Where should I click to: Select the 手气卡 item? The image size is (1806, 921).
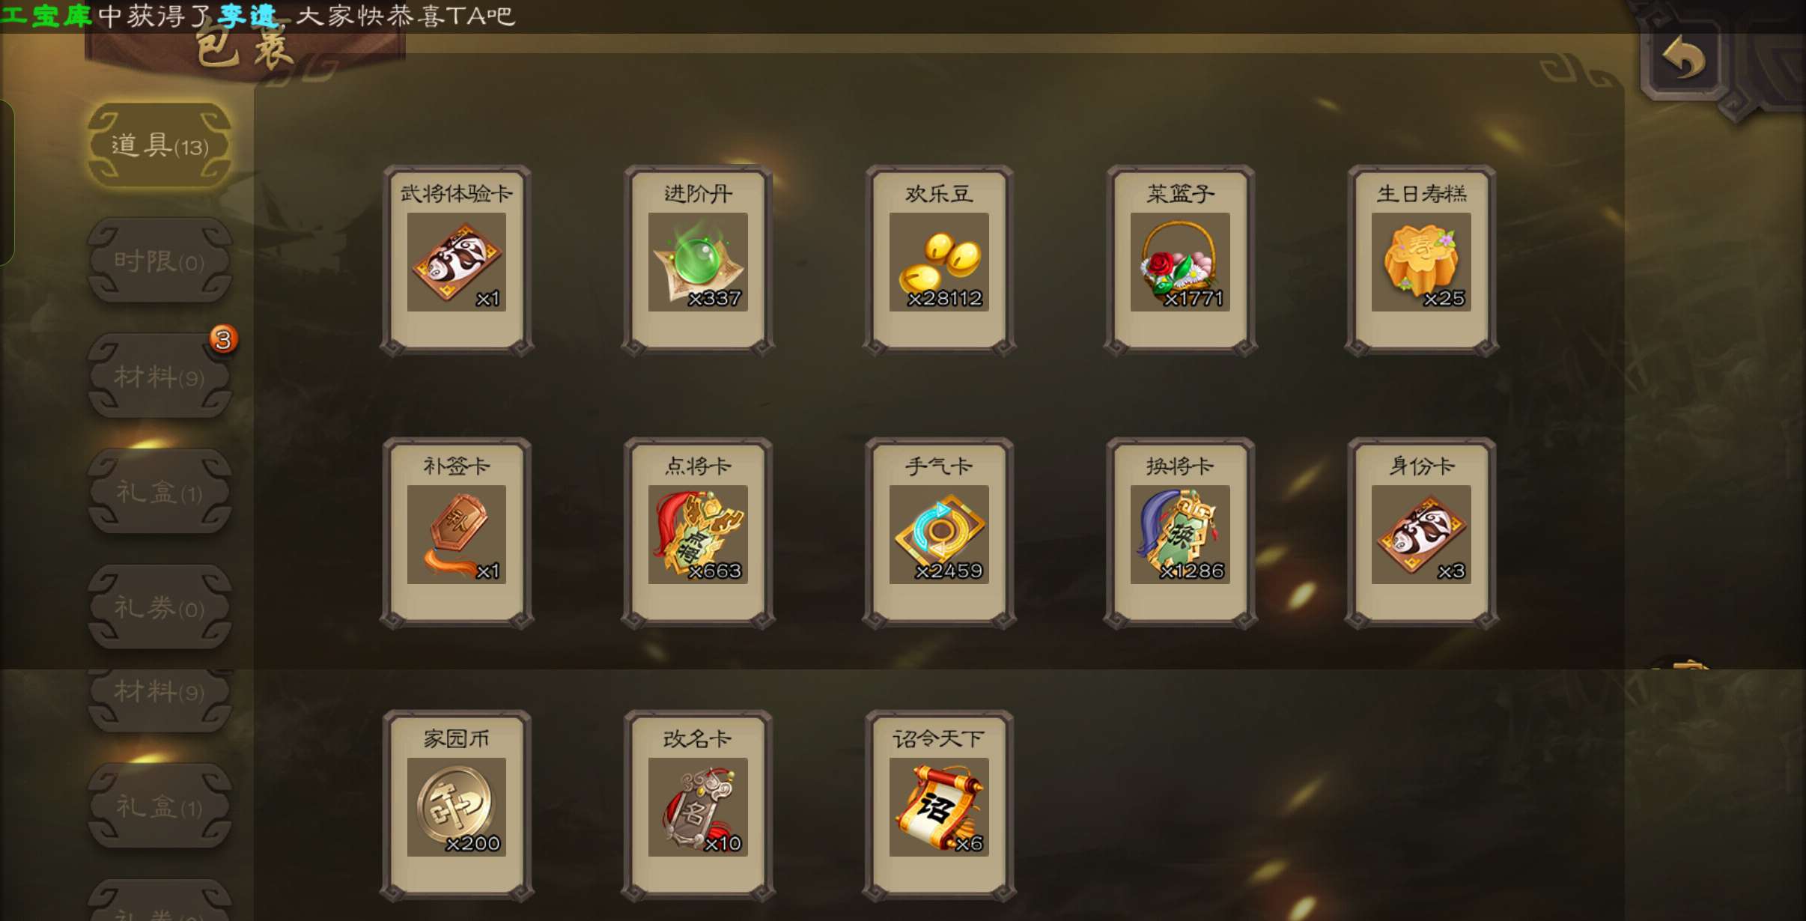(939, 532)
